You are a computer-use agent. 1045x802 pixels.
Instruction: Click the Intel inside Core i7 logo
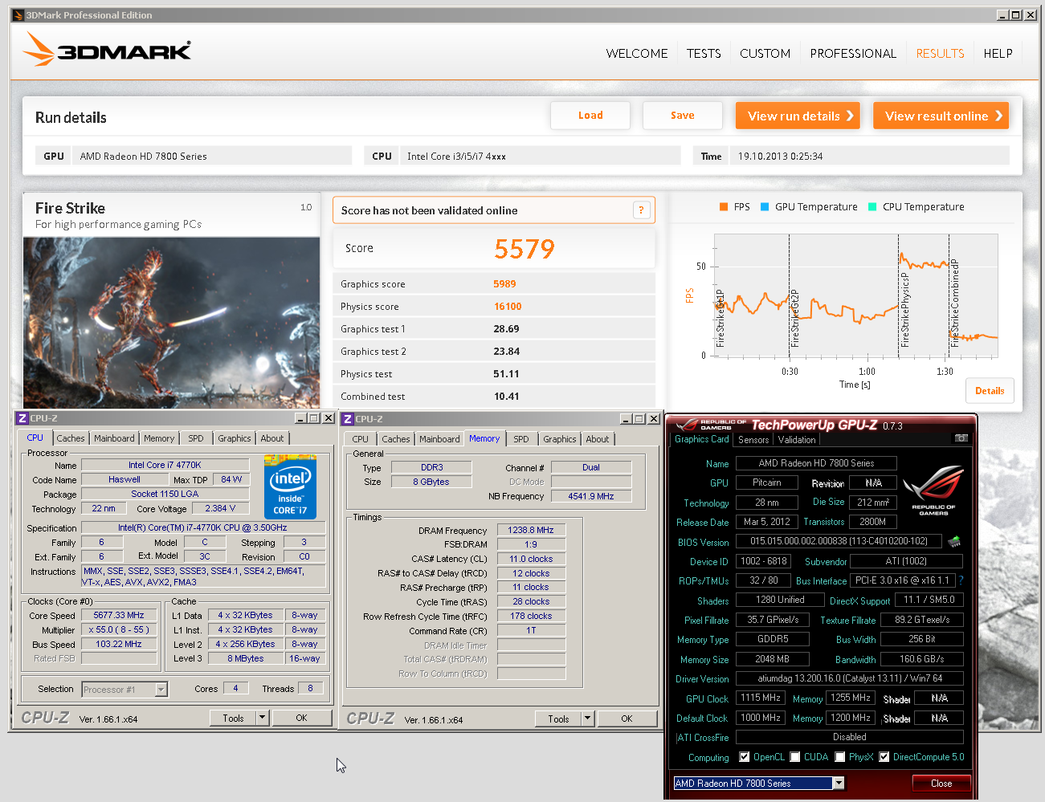click(x=290, y=486)
